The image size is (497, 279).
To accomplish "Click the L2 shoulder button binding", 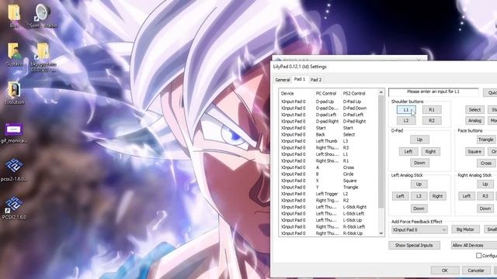I will [x=406, y=121].
